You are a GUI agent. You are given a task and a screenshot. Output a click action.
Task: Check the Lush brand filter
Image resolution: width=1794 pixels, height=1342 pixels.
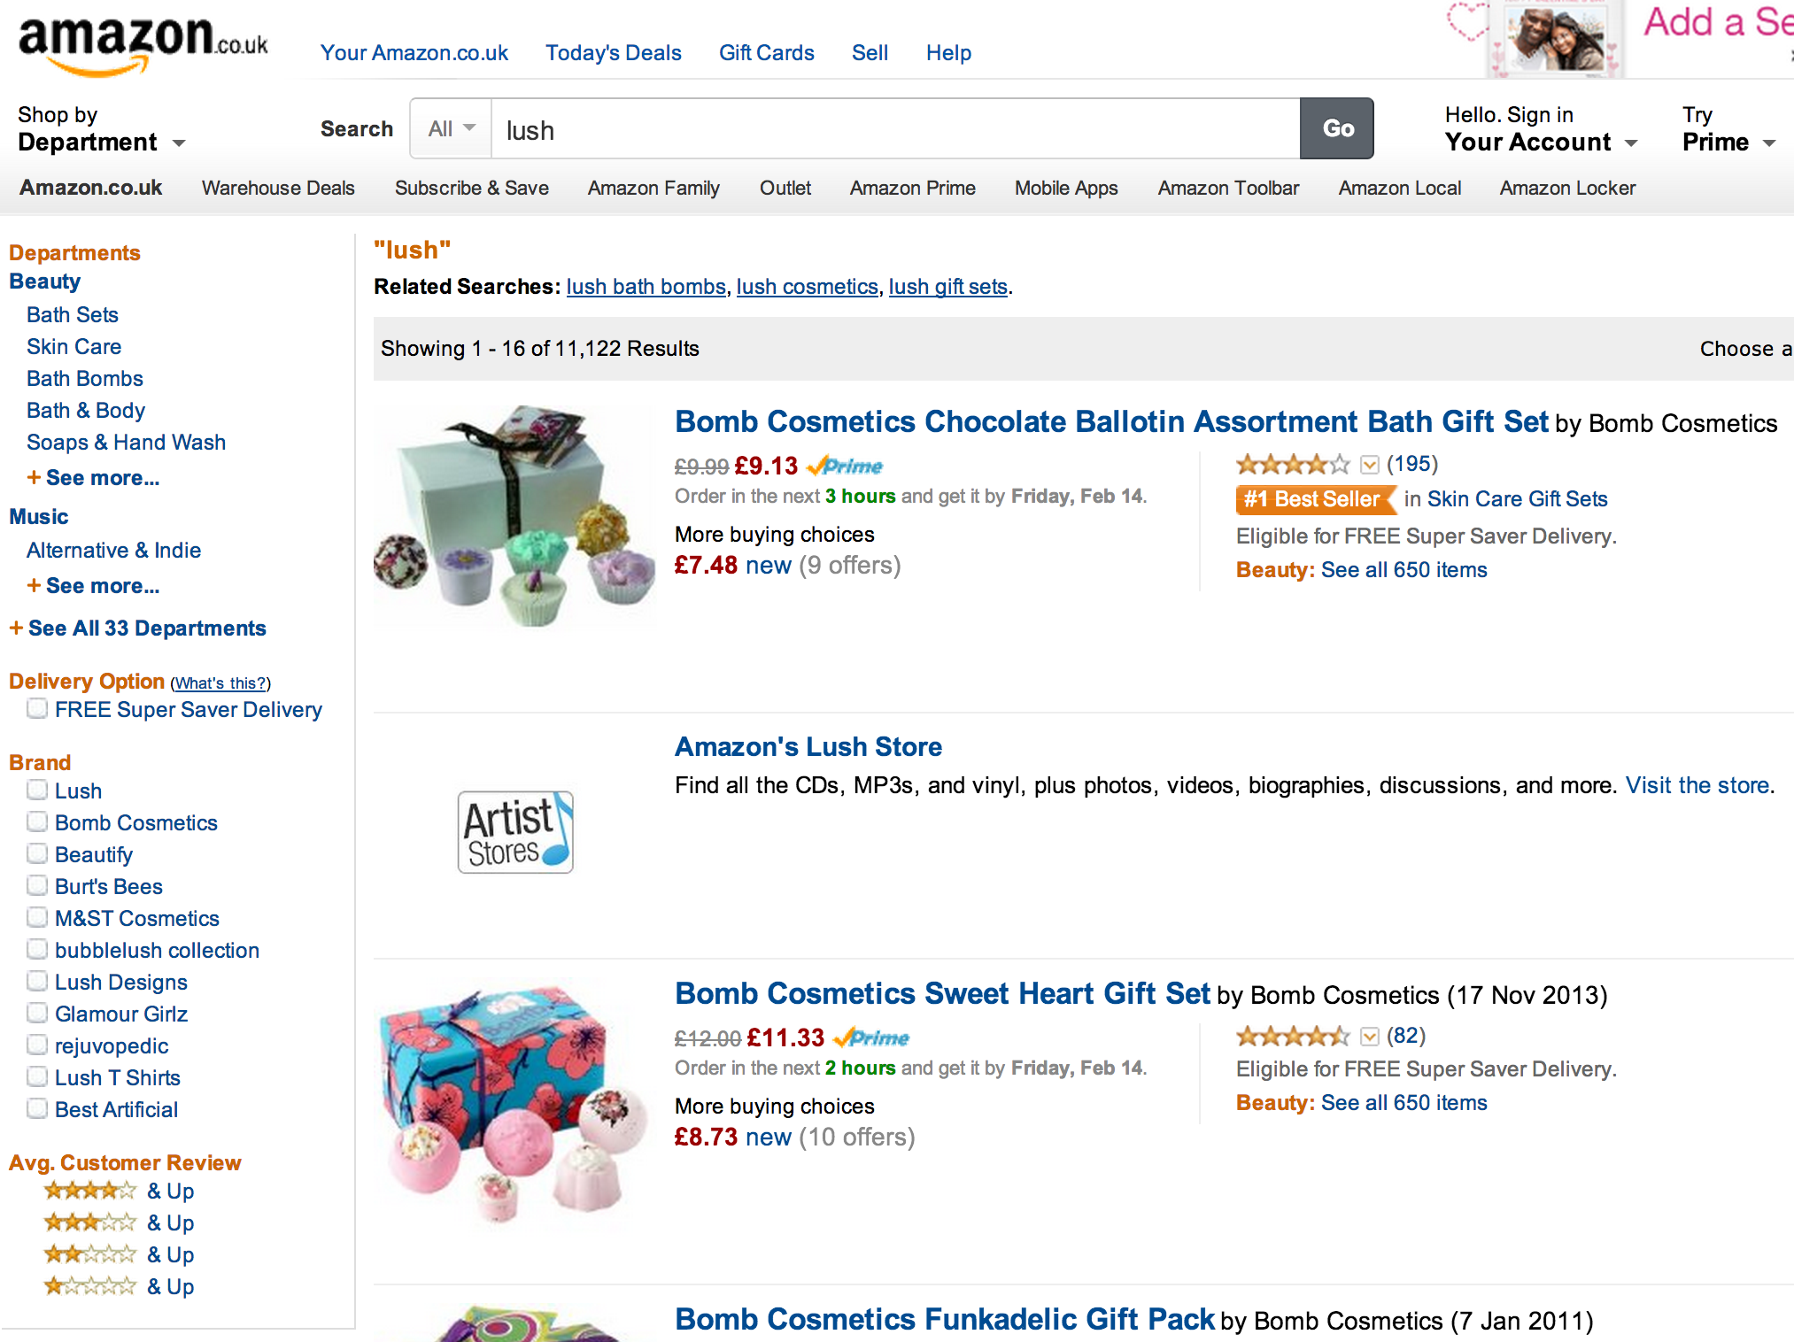37,791
